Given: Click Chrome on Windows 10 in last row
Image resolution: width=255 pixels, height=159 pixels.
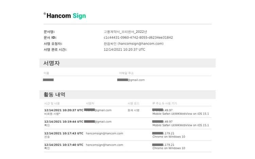Looking at the screenshot, I should (x=169, y=148).
